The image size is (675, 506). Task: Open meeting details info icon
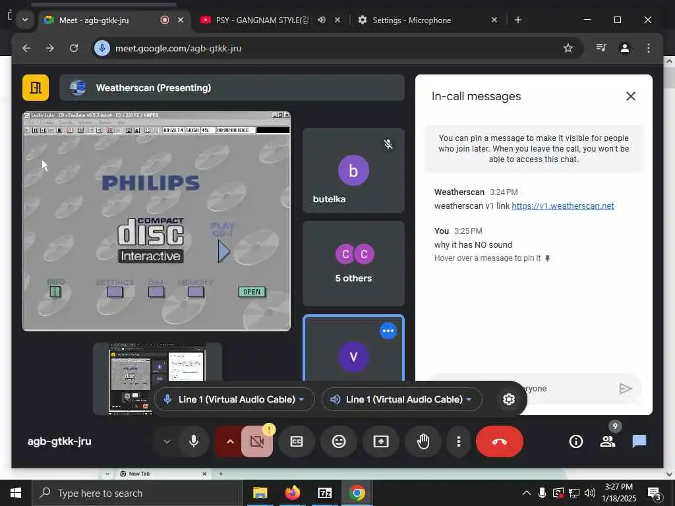coord(575,441)
